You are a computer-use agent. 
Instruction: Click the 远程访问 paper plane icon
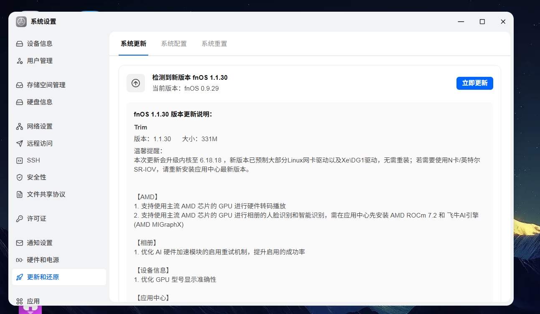pyautogui.click(x=20, y=144)
